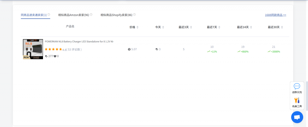Click the +2000% trend indicator

pyautogui.click(x=274, y=52)
